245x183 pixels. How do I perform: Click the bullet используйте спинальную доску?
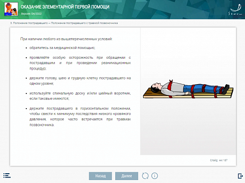80,96
